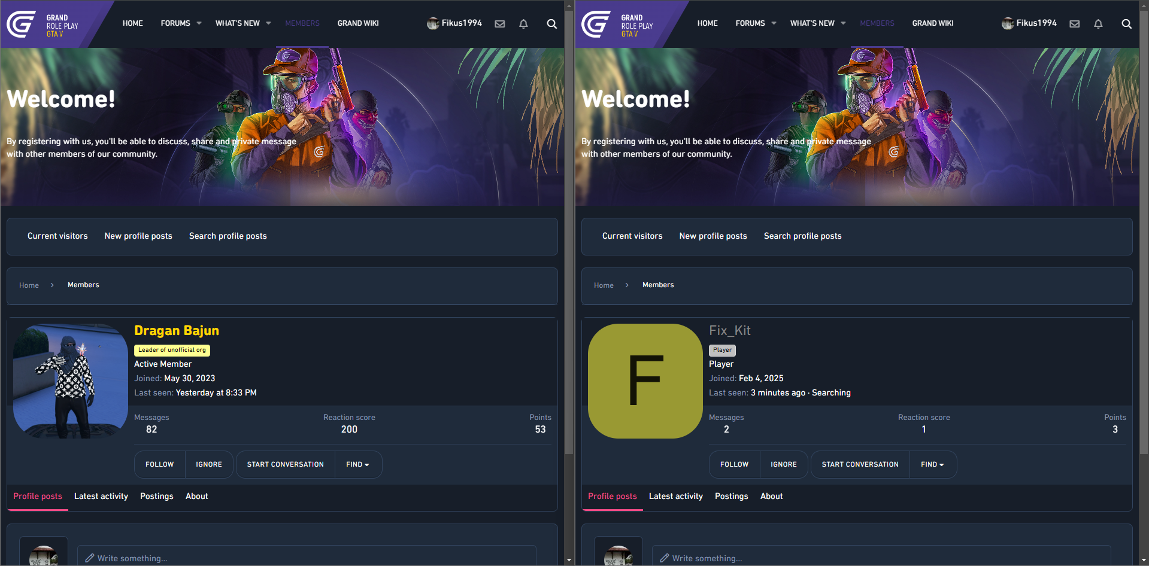1149x566 pixels.
Task: Click Members breadcrumb in left window
Action: point(83,285)
